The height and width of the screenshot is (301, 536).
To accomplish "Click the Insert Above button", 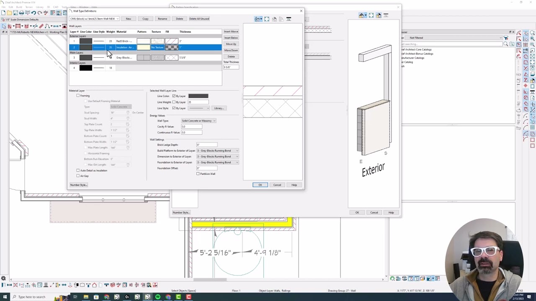I will coord(231,31).
